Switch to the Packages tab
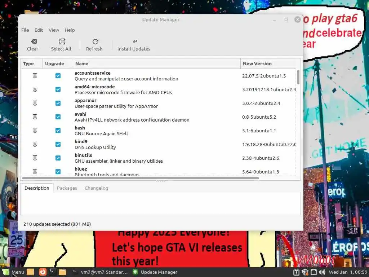Screen dimensions: 369x277 (x=67, y=188)
